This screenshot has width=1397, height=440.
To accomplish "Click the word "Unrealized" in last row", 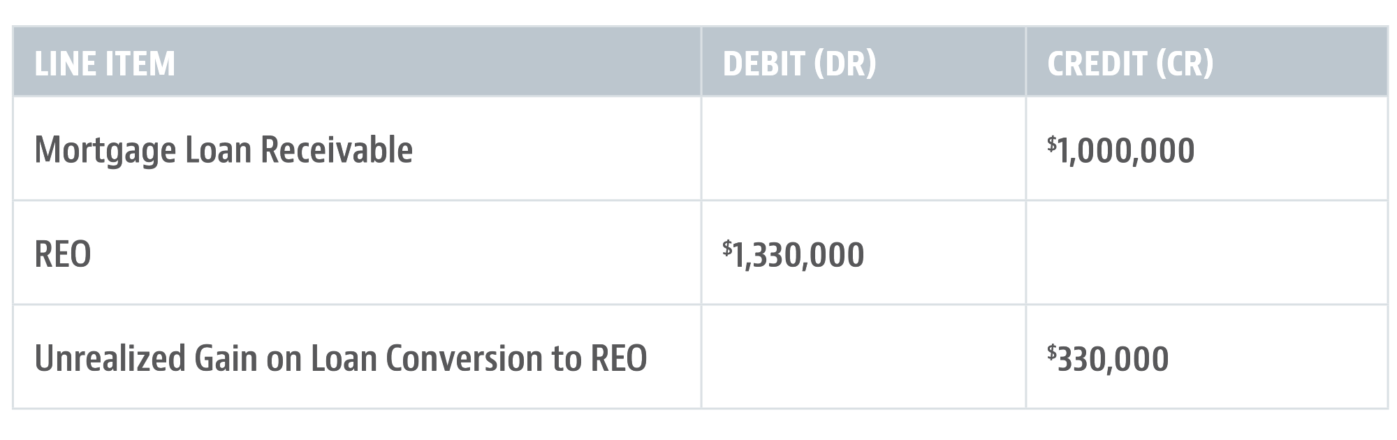I will click(110, 358).
